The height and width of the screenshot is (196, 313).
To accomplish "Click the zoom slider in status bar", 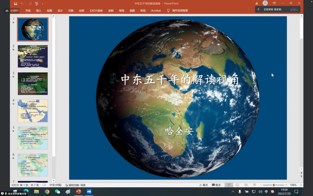I will [x=274, y=185].
